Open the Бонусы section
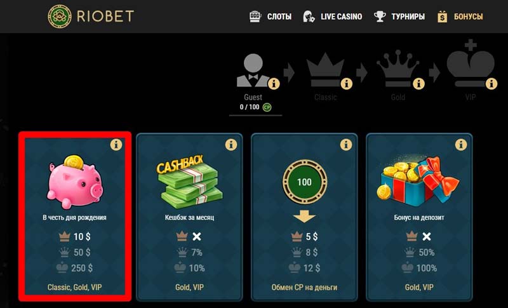The height and width of the screenshot is (308, 508). (x=460, y=17)
